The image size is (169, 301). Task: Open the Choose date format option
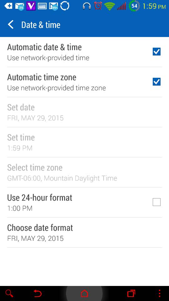click(84, 233)
